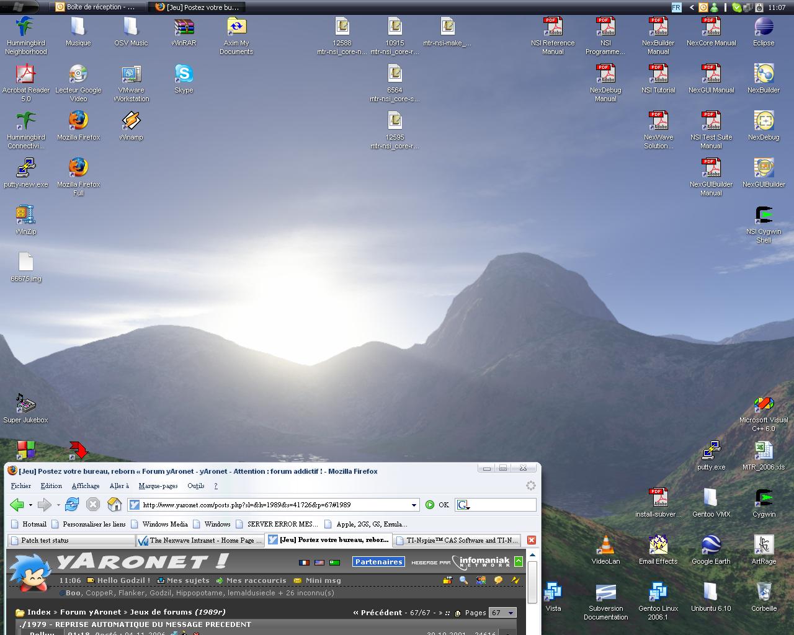Open the Eclipse desktop shortcut

pyautogui.click(x=764, y=28)
